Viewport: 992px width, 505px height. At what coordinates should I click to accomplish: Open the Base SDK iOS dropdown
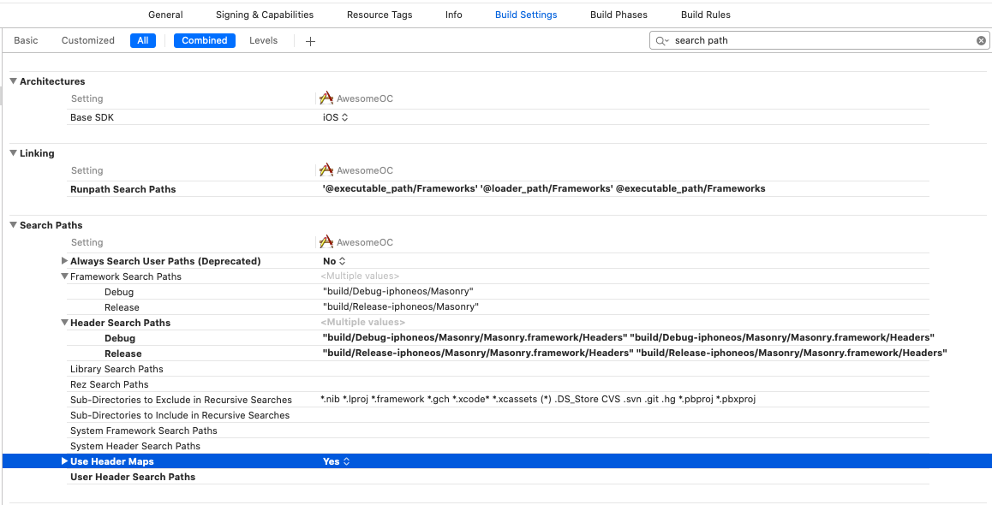point(335,117)
